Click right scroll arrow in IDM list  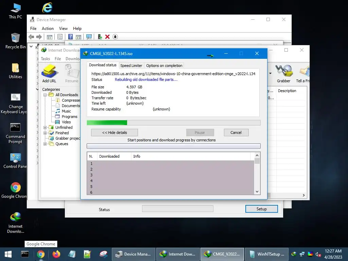303,195
